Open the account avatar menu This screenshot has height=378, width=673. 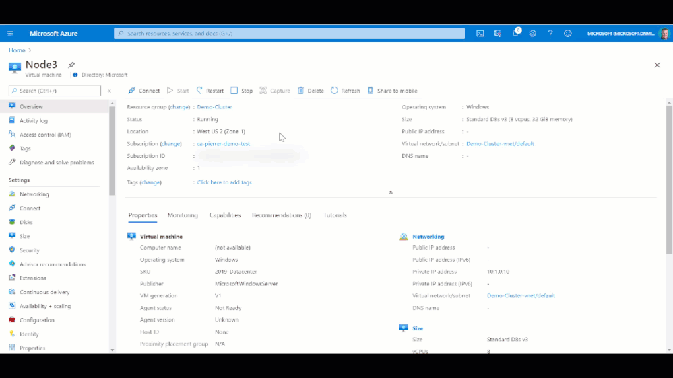pos(664,34)
